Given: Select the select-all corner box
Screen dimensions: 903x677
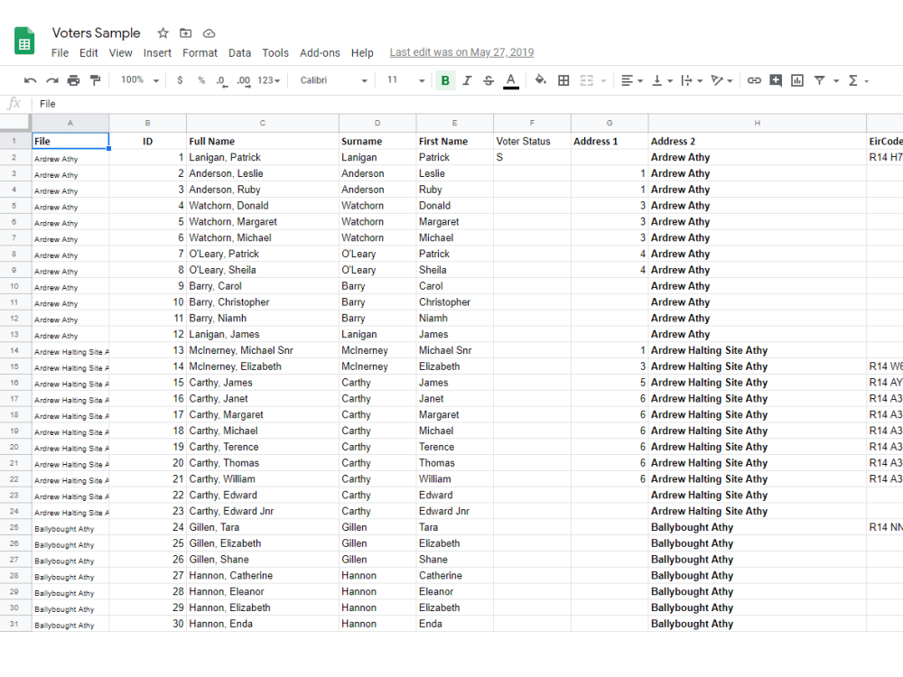Looking at the screenshot, I should (x=14, y=123).
